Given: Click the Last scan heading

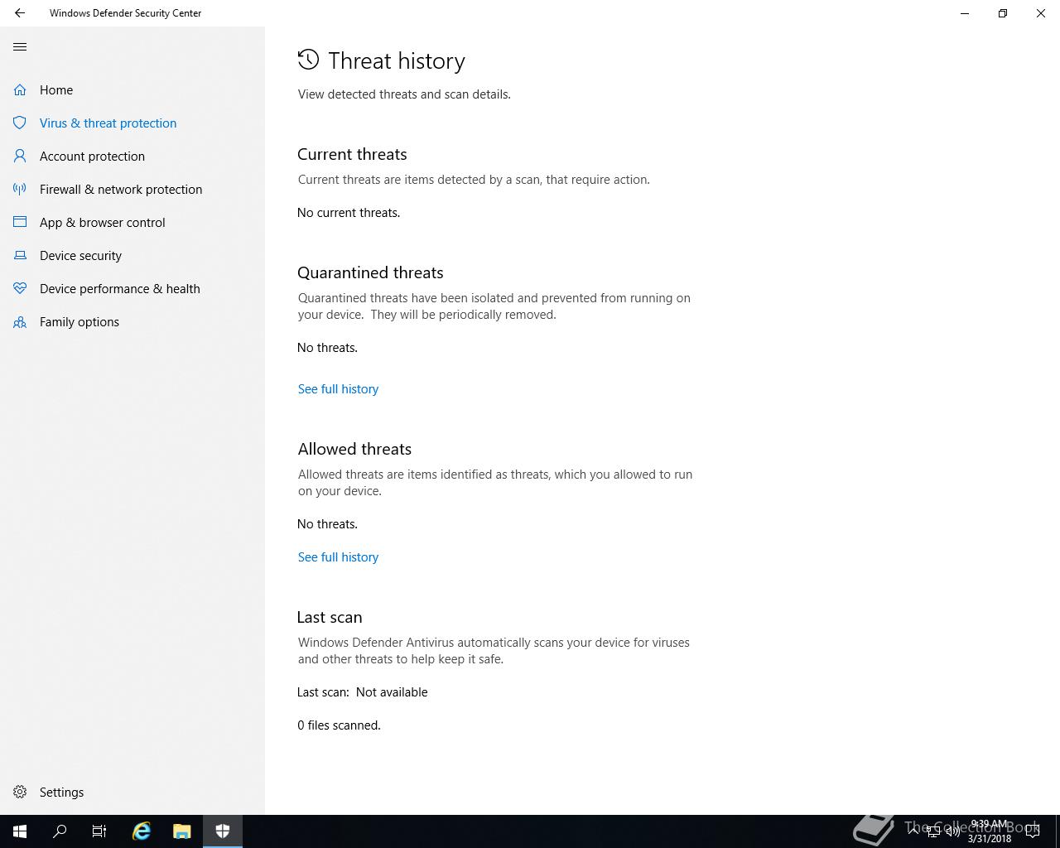Looking at the screenshot, I should tap(330, 618).
